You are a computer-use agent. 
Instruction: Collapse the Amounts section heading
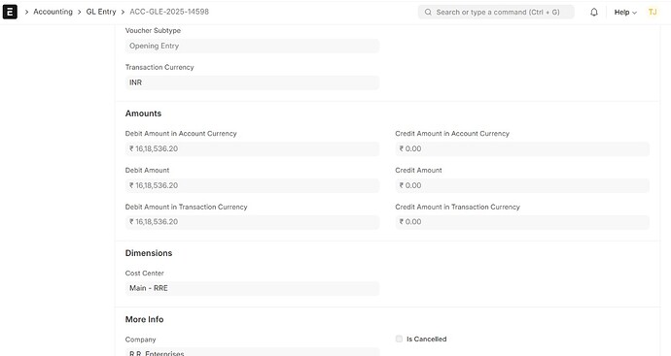point(143,113)
